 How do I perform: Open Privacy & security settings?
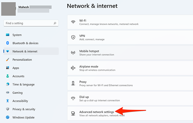coord(31,109)
